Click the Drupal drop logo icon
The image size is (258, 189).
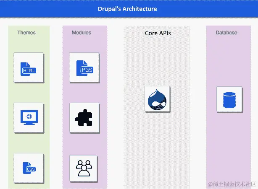click(x=157, y=99)
